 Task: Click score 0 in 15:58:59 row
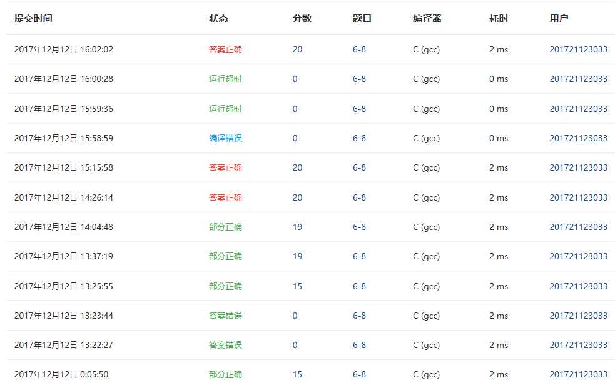click(295, 138)
